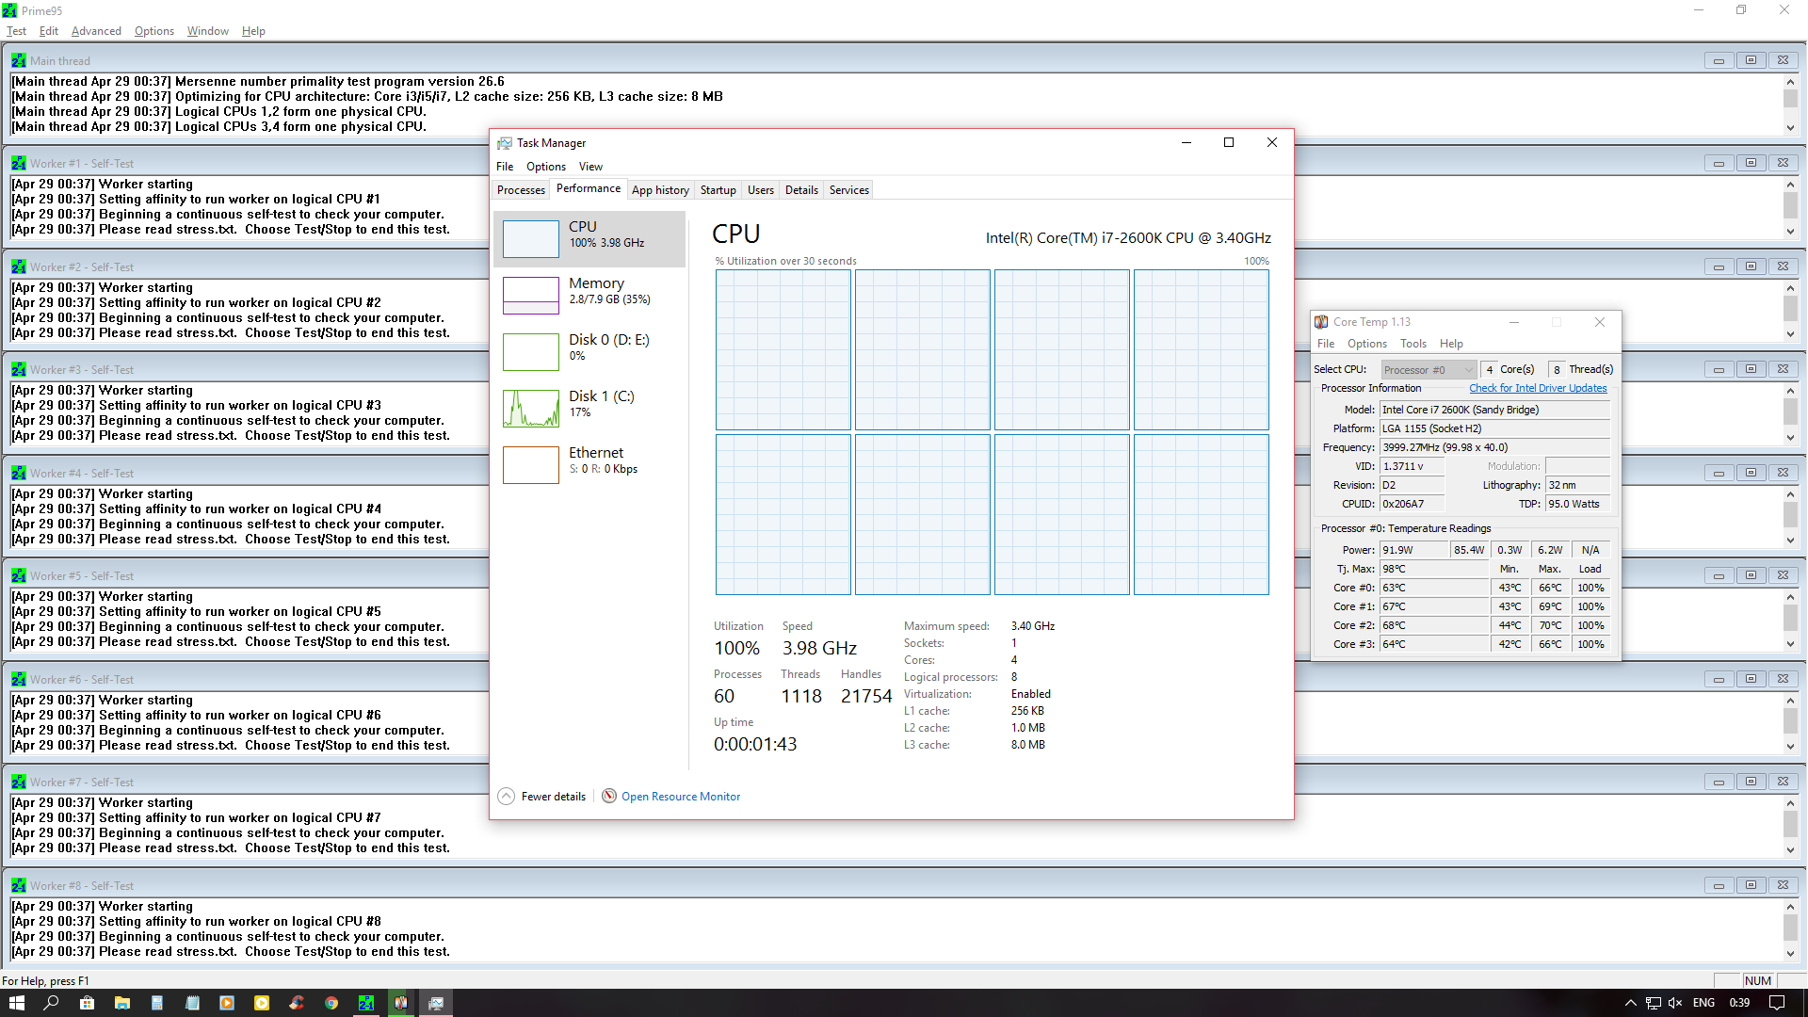
Task: Switch to the App history tab
Action: coord(660,190)
